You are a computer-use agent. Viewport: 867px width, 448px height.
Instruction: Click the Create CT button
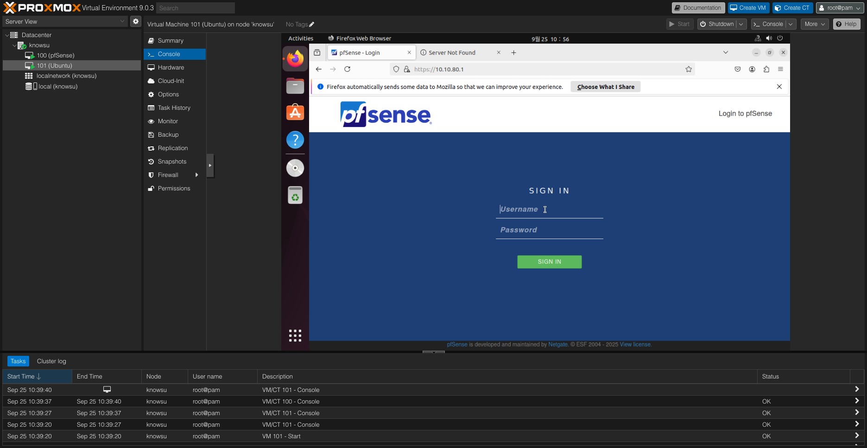click(792, 8)
